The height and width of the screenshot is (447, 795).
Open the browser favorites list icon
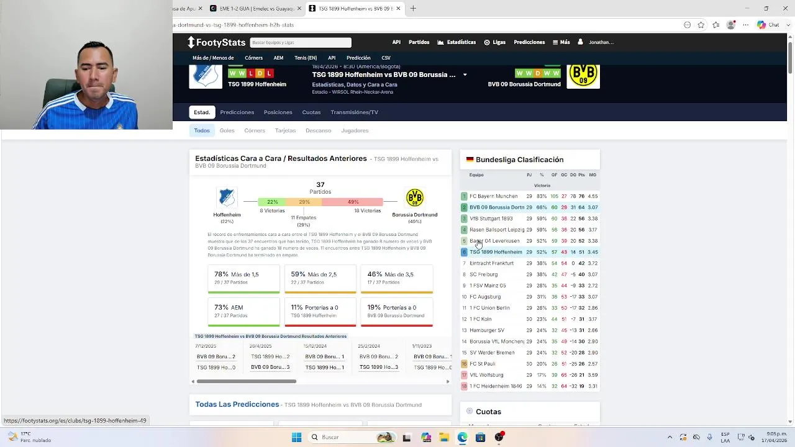pyautogui.click(x=716, y=25)
